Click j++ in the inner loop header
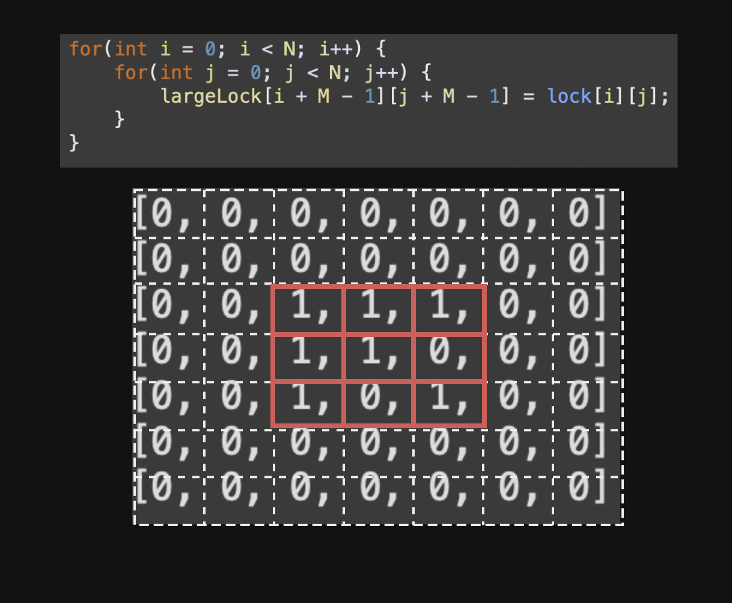This screenshot has width=732, height=603. [x=382, y=72]
